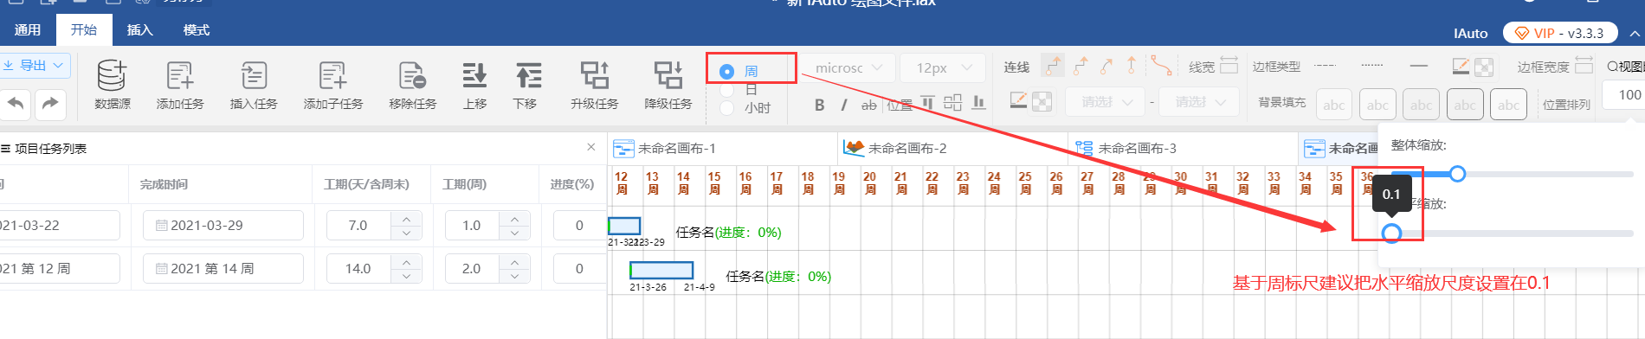This screenshot has height=339, width=1645.
Task: Switch to the 未命名画布-2 canvas tab
Action: tap(906, 149)
